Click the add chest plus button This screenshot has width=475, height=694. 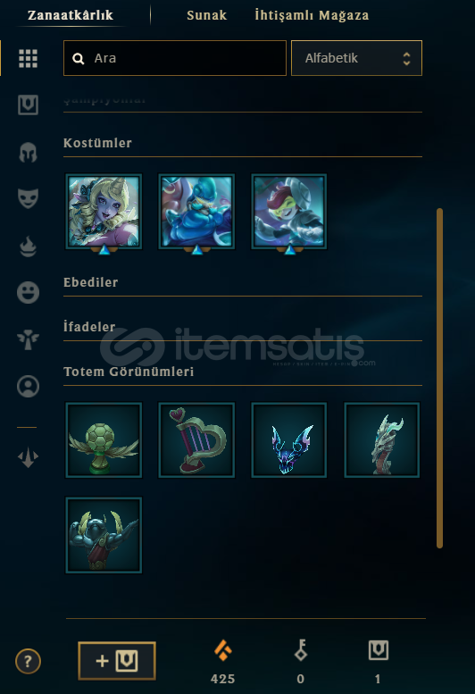[117, 661]
